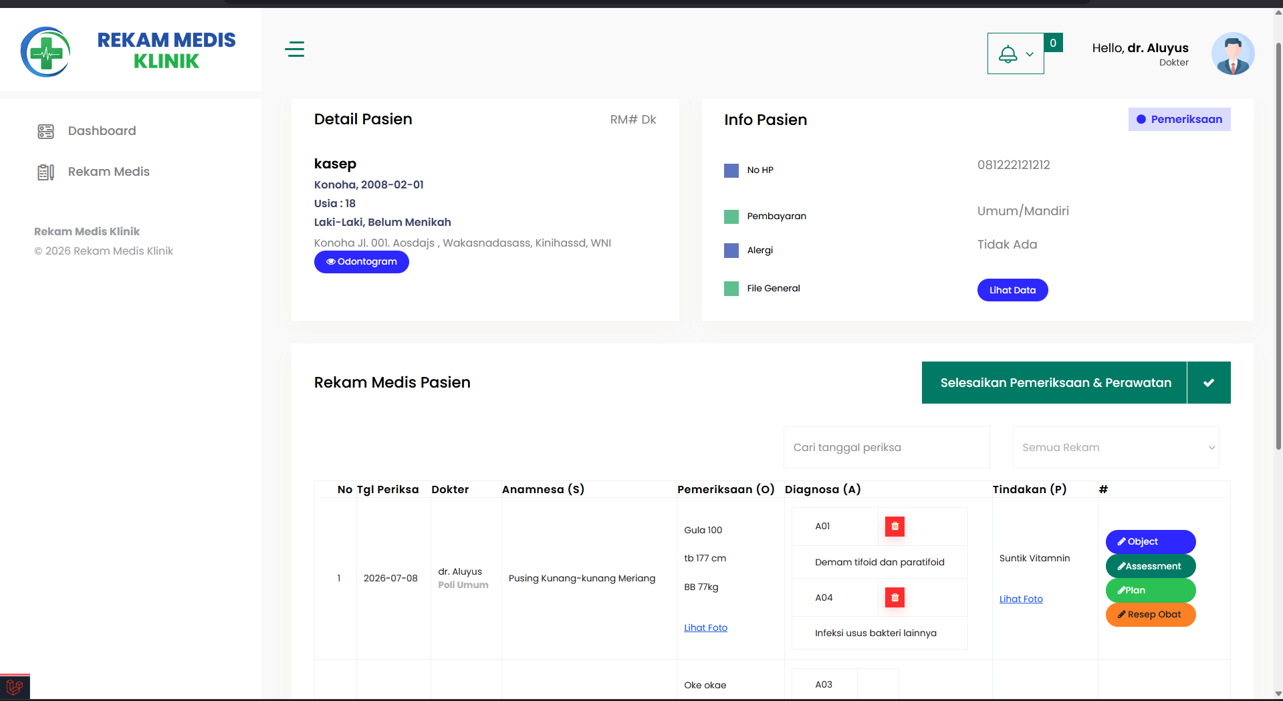Image resolution: width=1283 pixels, height=701 pixels.
Task: Click the Tgl Periksa column header
Action: [388, 489]
